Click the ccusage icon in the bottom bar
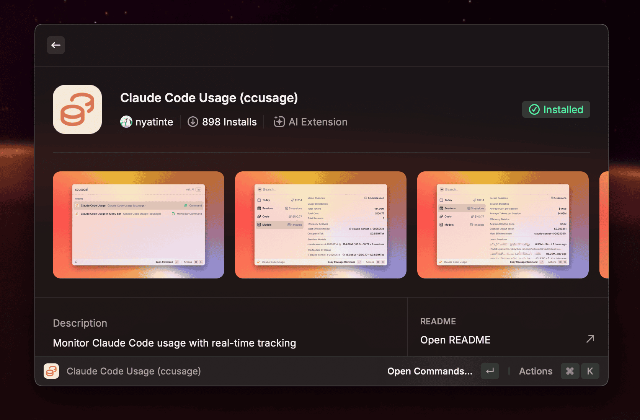The width and height of the screenshot is (640, 420). 51,371
